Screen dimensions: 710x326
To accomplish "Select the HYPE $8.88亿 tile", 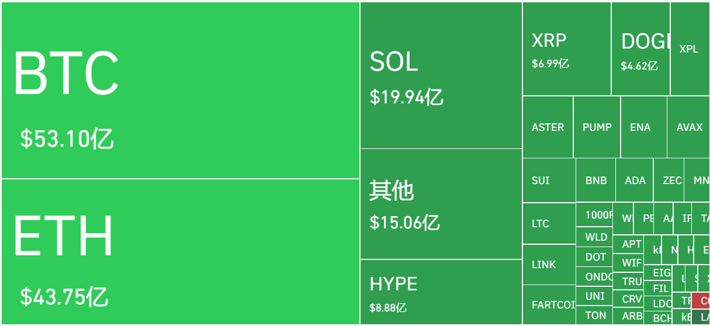I will (x=441, y=292).
